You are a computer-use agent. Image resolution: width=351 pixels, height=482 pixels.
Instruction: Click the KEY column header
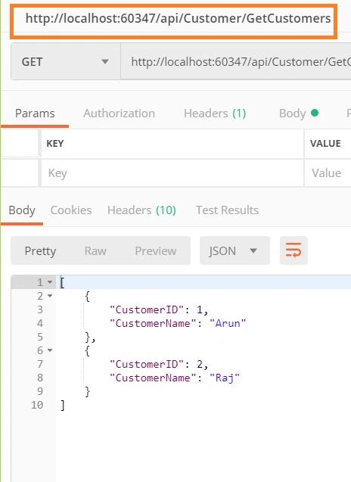pos(55,144)
